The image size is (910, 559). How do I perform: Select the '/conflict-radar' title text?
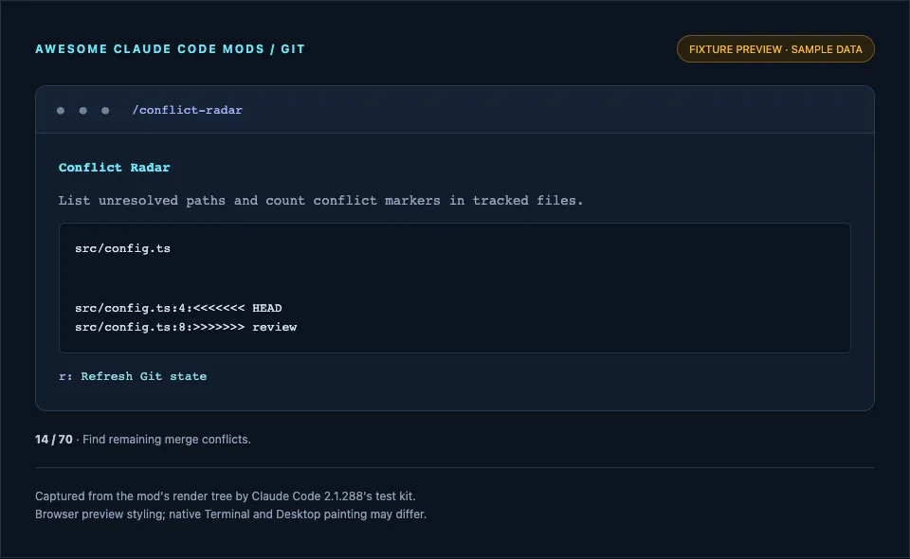[x=187, y=110]
